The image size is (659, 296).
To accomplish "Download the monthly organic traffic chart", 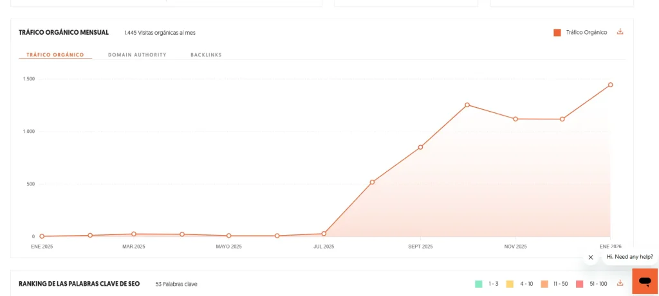I will [620, 32].
